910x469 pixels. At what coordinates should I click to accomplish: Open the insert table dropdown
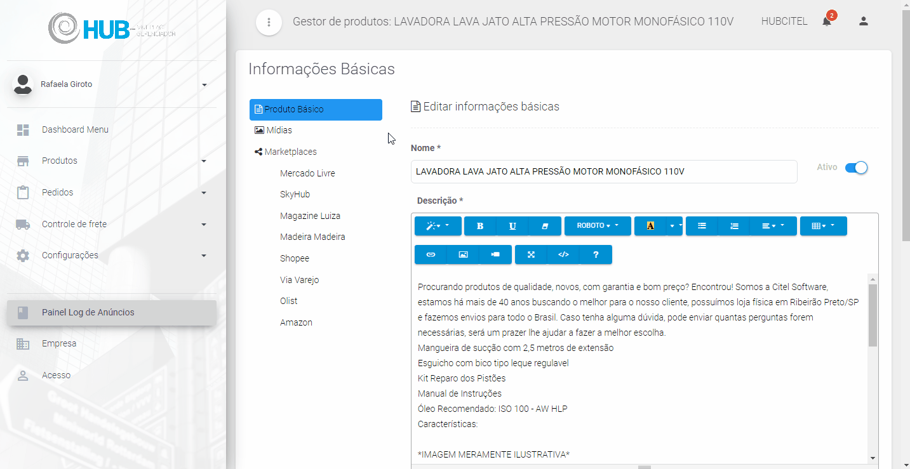coord(823,226)
